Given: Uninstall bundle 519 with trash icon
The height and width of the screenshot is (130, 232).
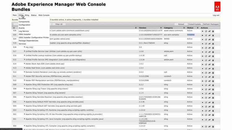Looking at the screenshot, I should pyautogui.click(x=213, y=44).
